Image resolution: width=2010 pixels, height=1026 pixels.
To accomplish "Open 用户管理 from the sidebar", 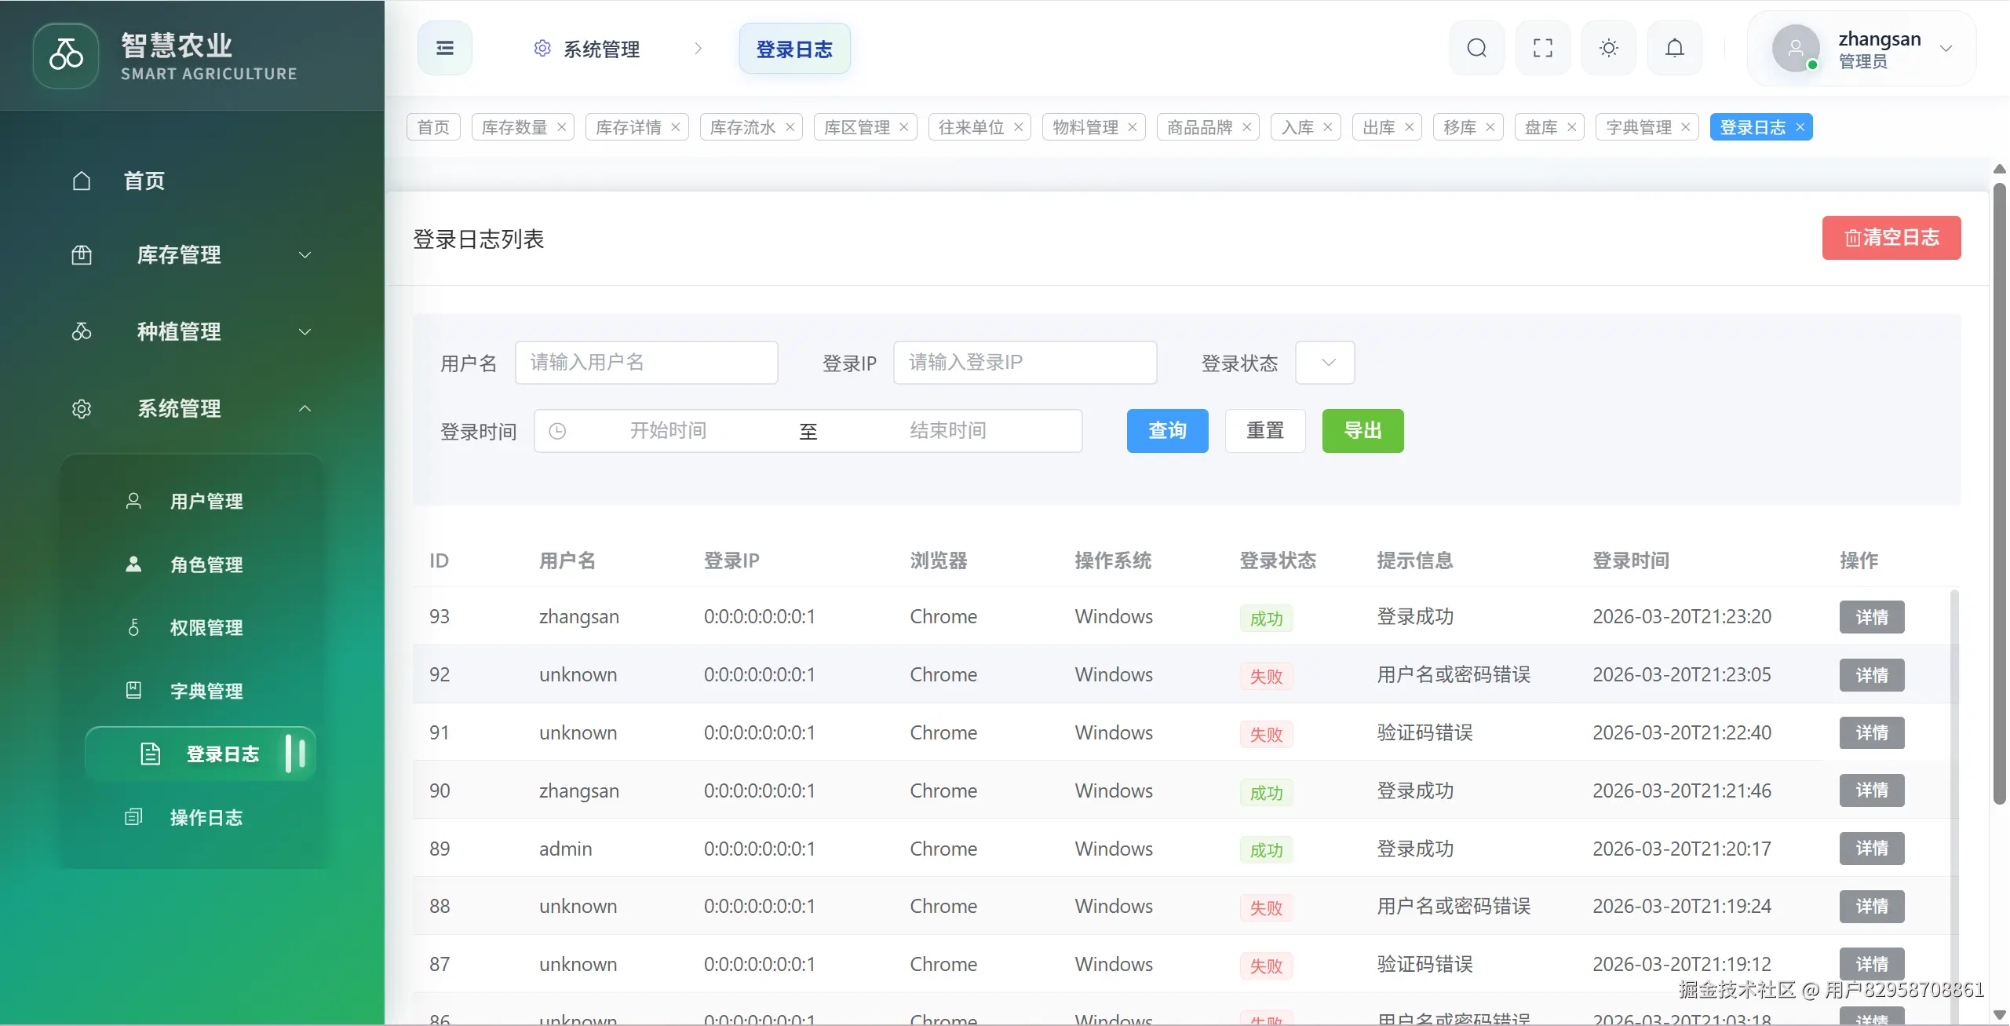I will 206,501.
